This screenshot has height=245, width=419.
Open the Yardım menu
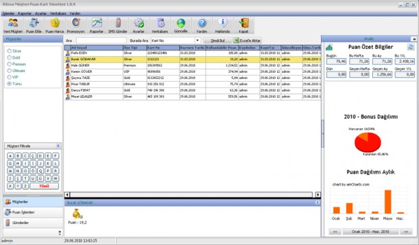pyautogui.click(x=75, y=13)
